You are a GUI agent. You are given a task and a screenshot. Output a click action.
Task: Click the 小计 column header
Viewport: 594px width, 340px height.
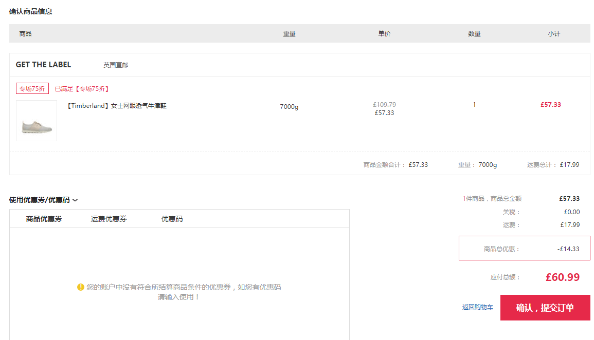tap(554, 34)
